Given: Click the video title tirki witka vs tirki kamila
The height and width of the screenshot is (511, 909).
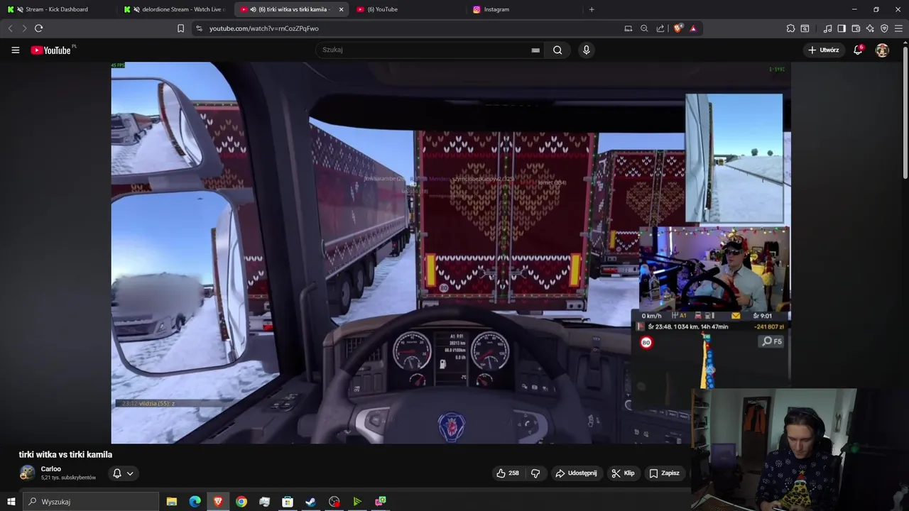Looking at the screenshot, I should point(65,455).
